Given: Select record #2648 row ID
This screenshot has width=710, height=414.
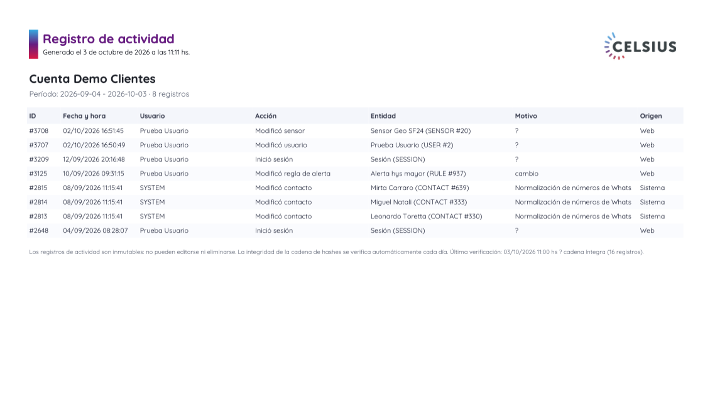Looking at the screenshot, I should (x=39, y=230).
